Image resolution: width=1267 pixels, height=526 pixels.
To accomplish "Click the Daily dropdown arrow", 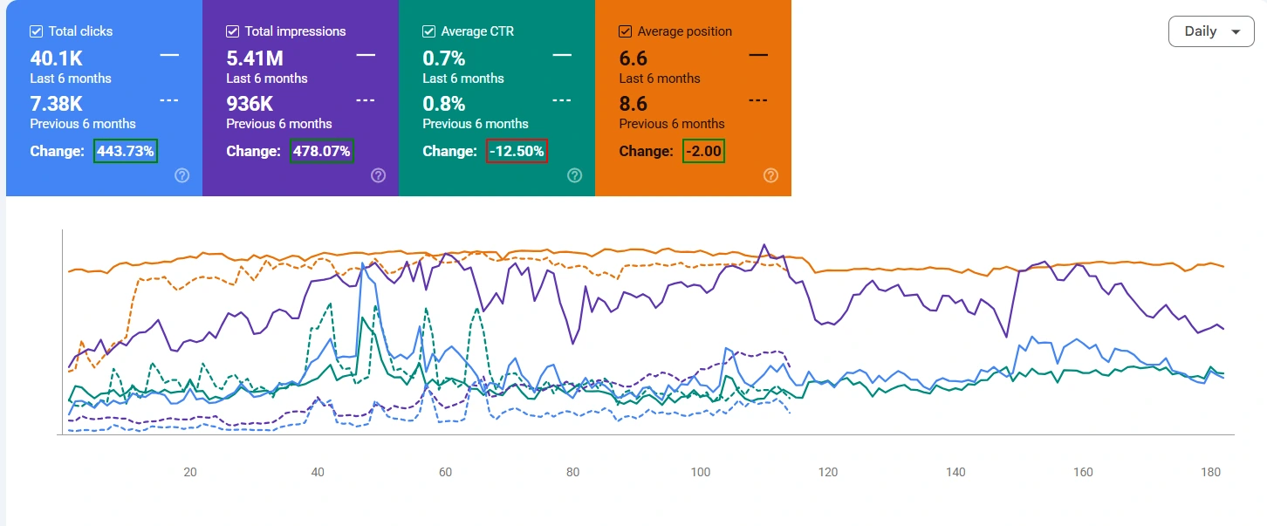I will [1235, 32].
